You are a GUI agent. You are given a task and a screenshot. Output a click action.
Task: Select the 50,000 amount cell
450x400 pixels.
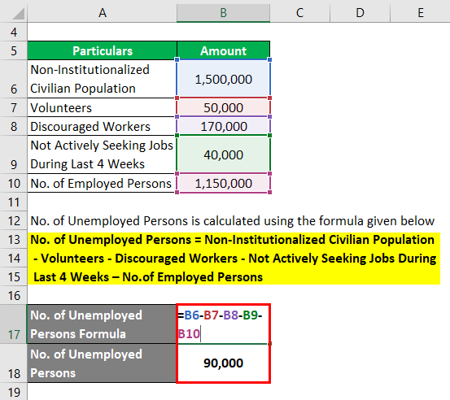pyautogui.click(x=223, y=107)
